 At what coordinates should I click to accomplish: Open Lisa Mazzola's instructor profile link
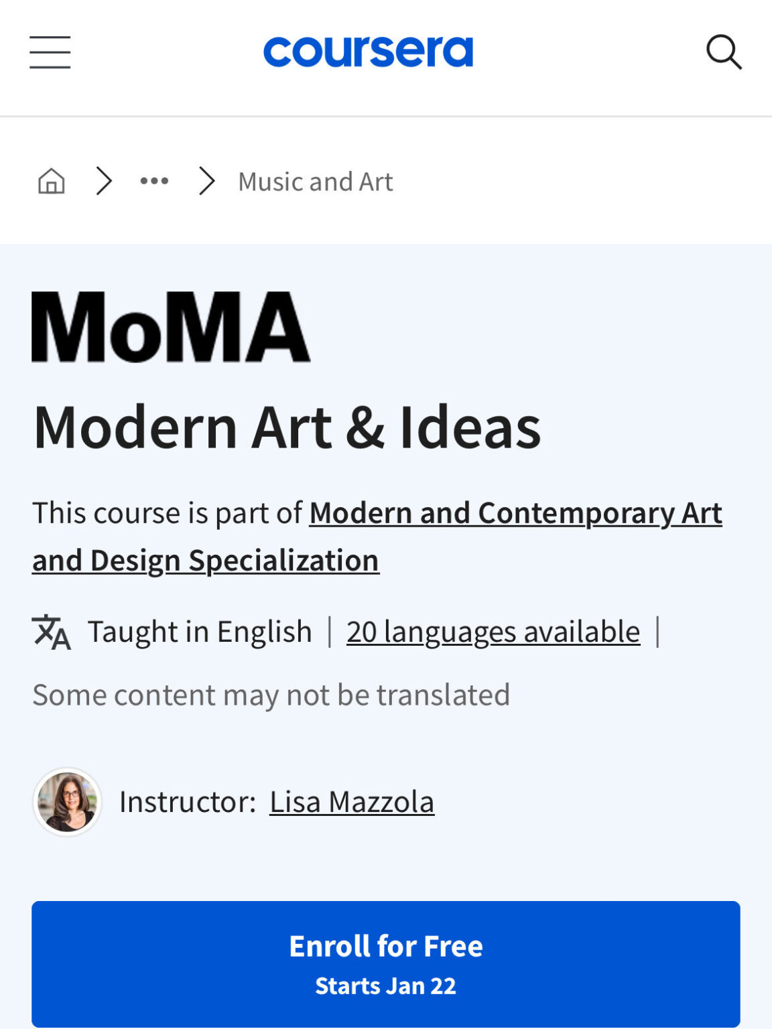pyautogui.click(x=352, y=802)
